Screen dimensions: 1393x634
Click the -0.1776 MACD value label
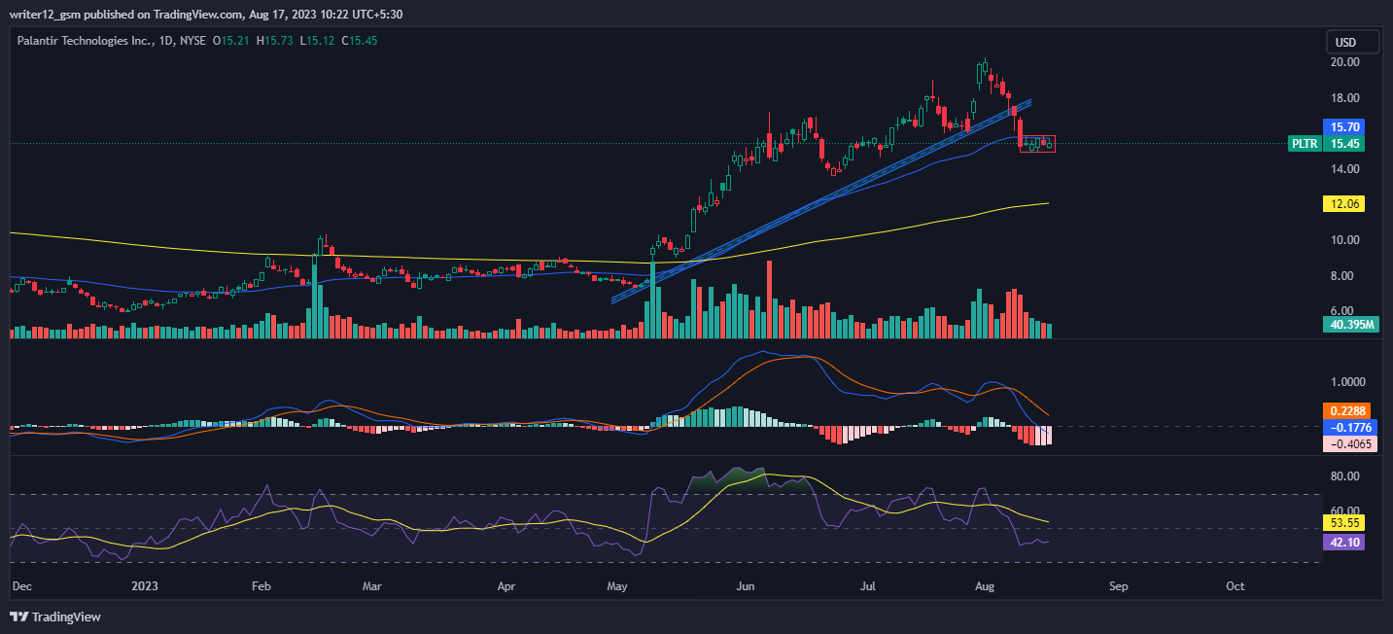click(1348, 427)
